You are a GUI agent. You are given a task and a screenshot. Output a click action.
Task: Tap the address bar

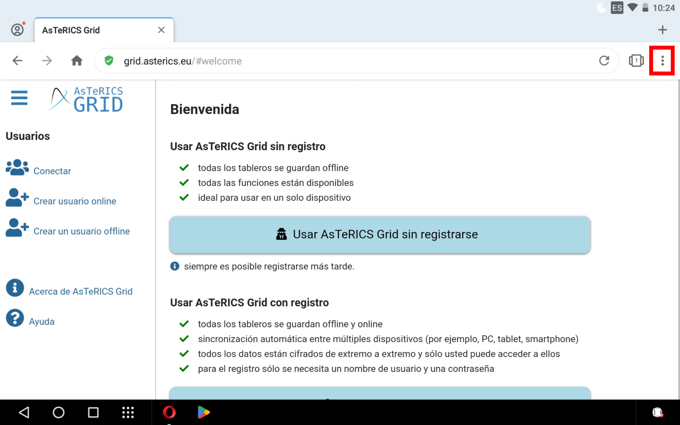tap(310, 61)
